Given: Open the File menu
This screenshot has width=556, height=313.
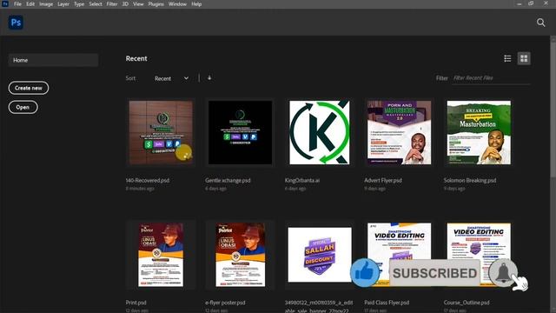Looking at the screenshot, I should (x=17, y=4).
